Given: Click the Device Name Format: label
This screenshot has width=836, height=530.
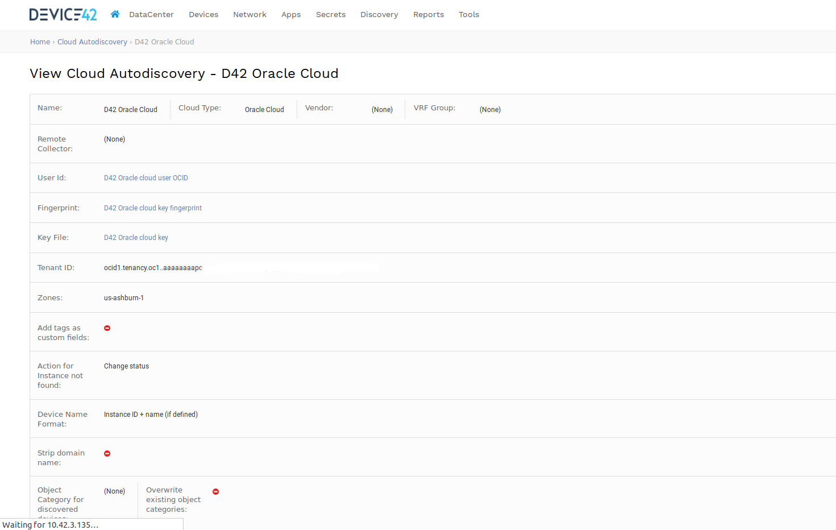Looking at the screenshot, I should coord(63,419).
